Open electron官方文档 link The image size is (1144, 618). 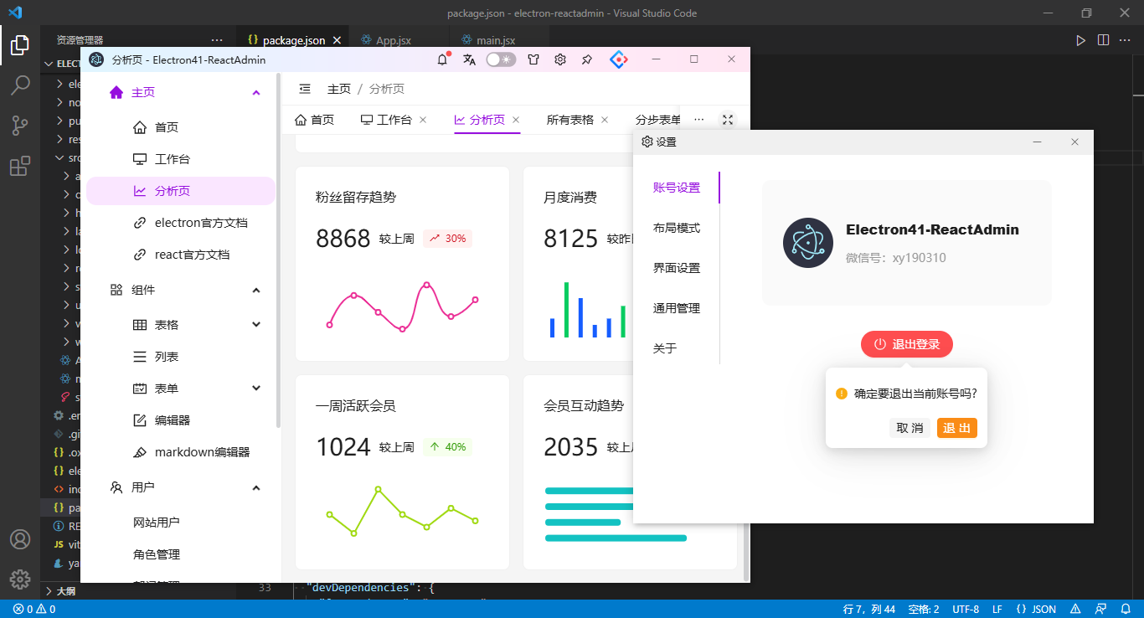click(x=181, y=223)
